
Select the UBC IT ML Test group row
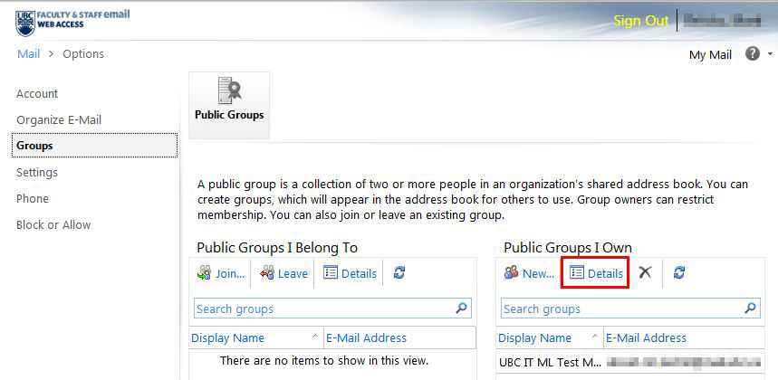coord(550,363)
